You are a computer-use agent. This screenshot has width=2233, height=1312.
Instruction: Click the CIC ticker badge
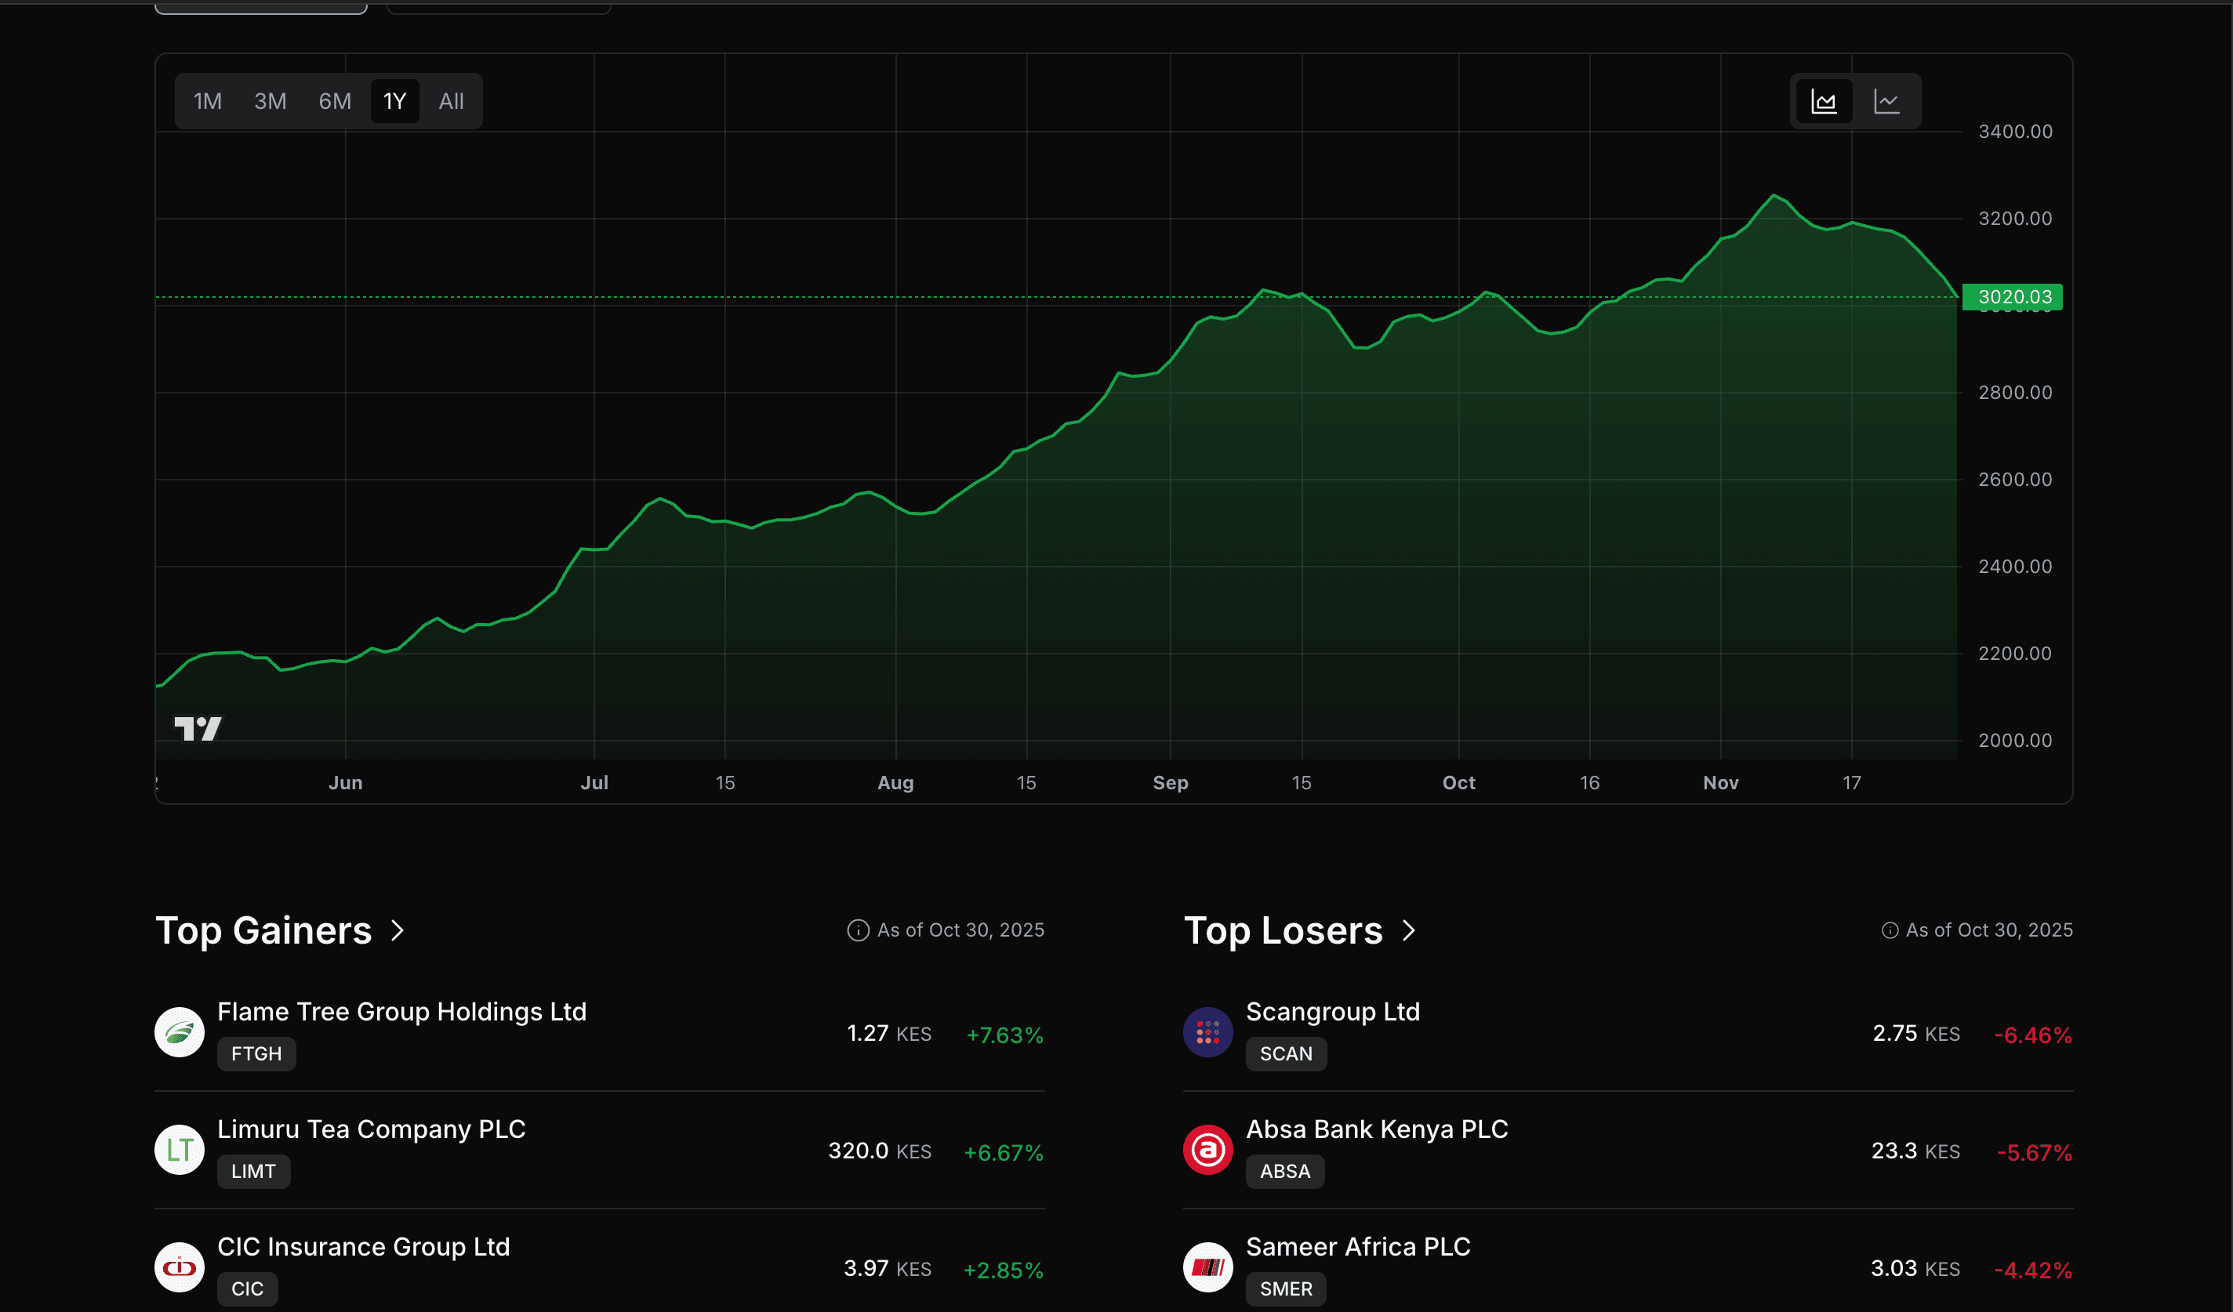click(247, 1289)
